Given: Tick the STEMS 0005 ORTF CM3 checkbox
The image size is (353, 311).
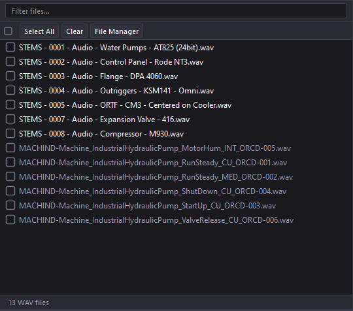Looking at the screenshot, I should (10, 105).
